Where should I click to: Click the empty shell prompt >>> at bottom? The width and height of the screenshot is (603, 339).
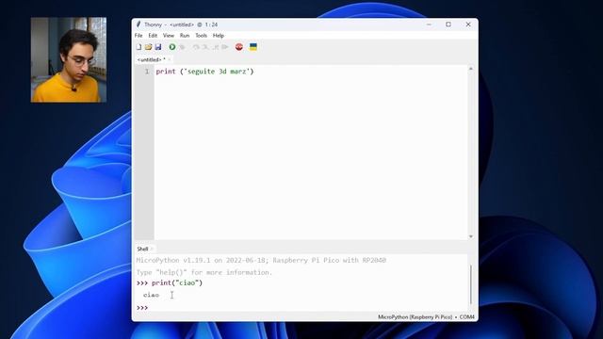(142, 308)
